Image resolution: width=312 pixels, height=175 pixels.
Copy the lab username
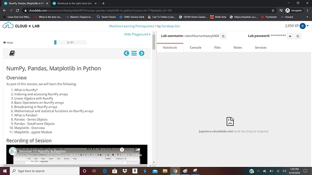coord(223,36)
